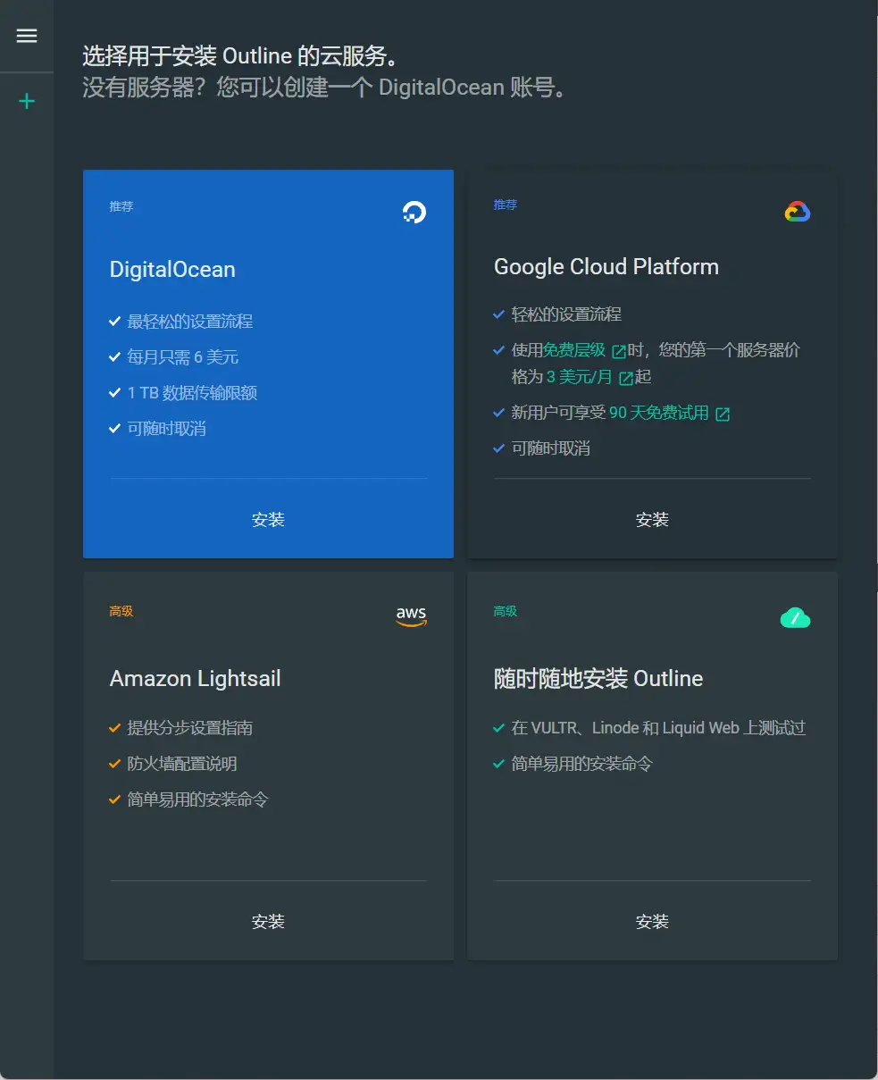This screenshot has width=878, height=1080.
Task: Click the green Outline cloud icon
Action: [x=795, y=617]
